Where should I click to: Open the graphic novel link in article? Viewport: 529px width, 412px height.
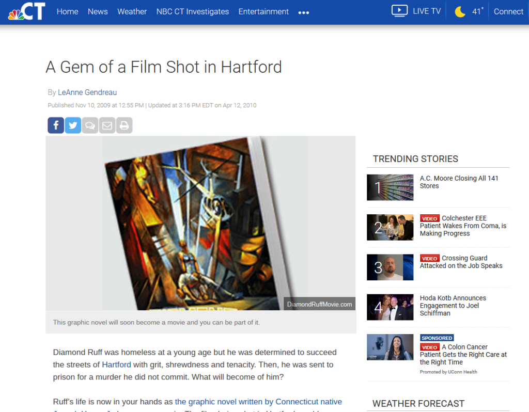click(258, 402)
